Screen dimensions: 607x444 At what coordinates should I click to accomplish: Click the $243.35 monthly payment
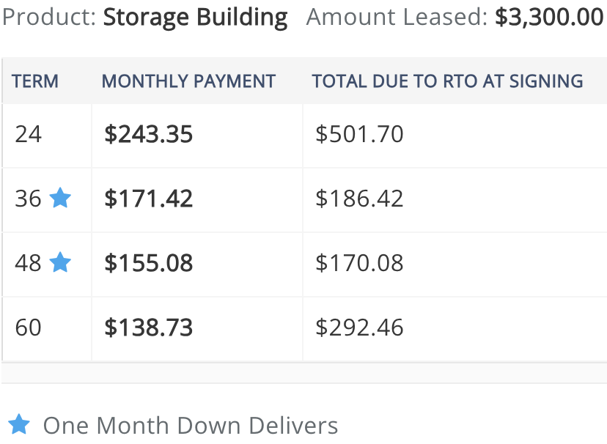click(148, 134)
